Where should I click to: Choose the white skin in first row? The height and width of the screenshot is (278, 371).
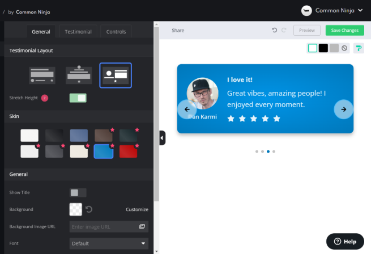(29, 136)
